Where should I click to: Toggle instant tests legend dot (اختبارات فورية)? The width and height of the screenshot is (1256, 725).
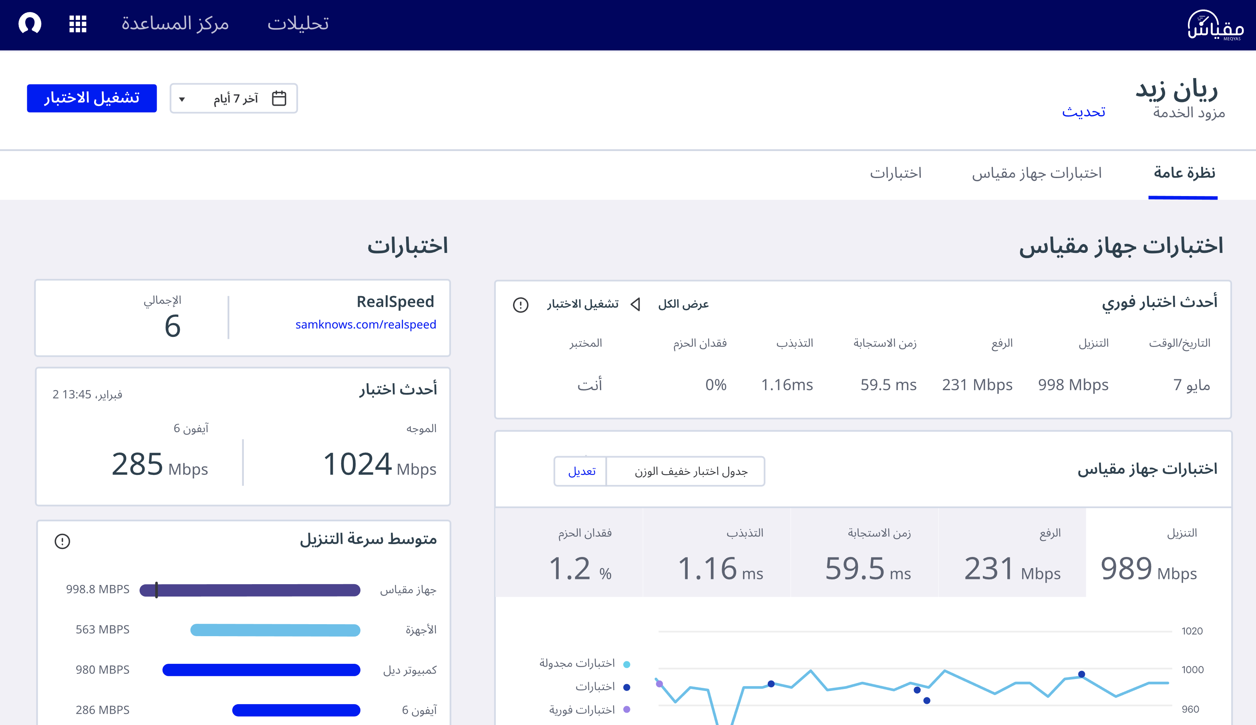(626, 709)
